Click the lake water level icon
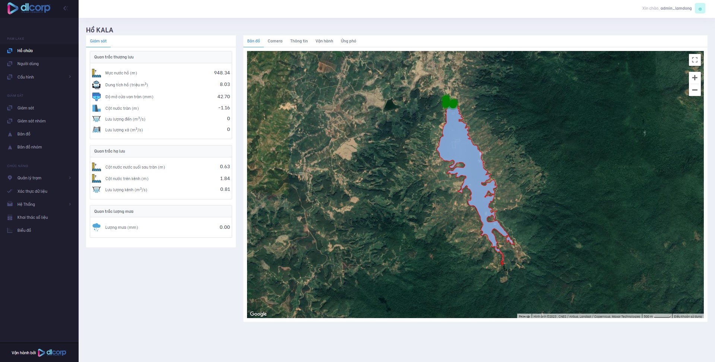This screenshot has width=715, height=362. pos(97,73)
